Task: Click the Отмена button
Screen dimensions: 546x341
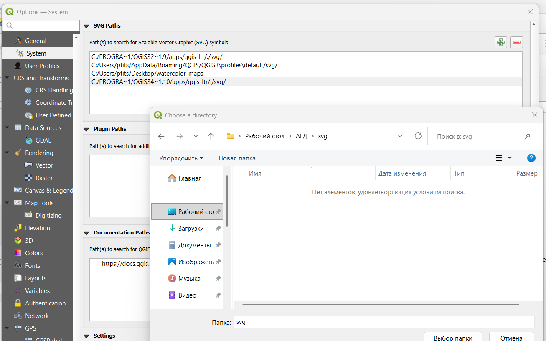Action: 511,338
